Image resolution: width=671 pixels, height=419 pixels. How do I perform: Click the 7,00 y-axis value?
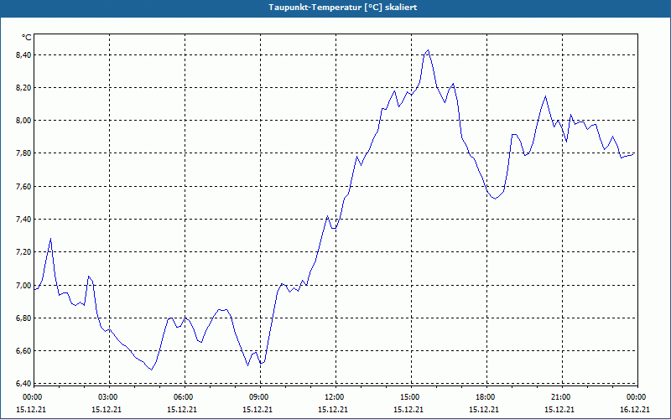(x=23, y=285)
